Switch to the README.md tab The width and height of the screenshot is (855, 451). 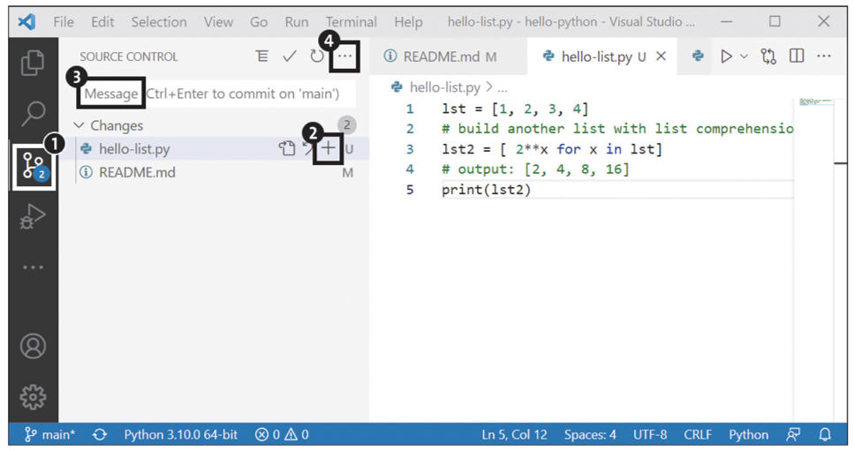tap(448, 56)
